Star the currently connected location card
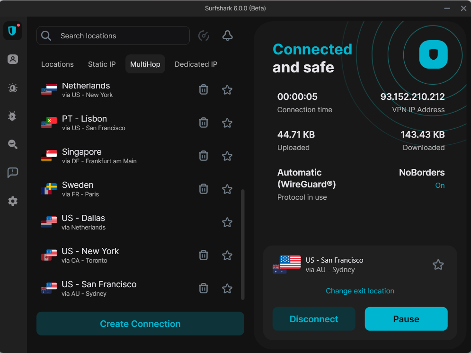The width and height of the screenshot is (471, 353). pyautogui.click(x=438, y=265)
